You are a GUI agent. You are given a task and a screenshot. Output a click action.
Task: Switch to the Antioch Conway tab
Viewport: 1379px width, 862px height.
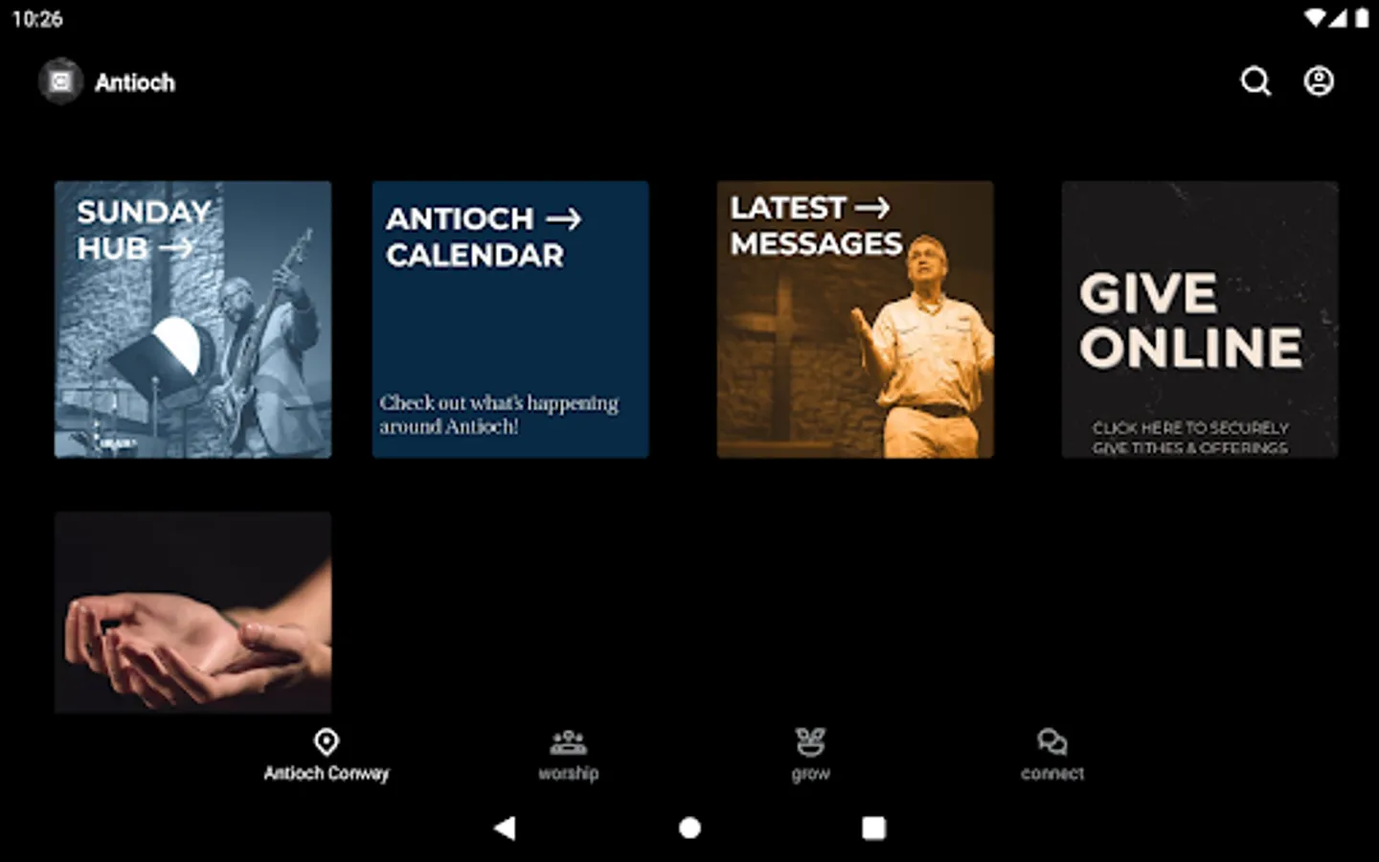327,756
